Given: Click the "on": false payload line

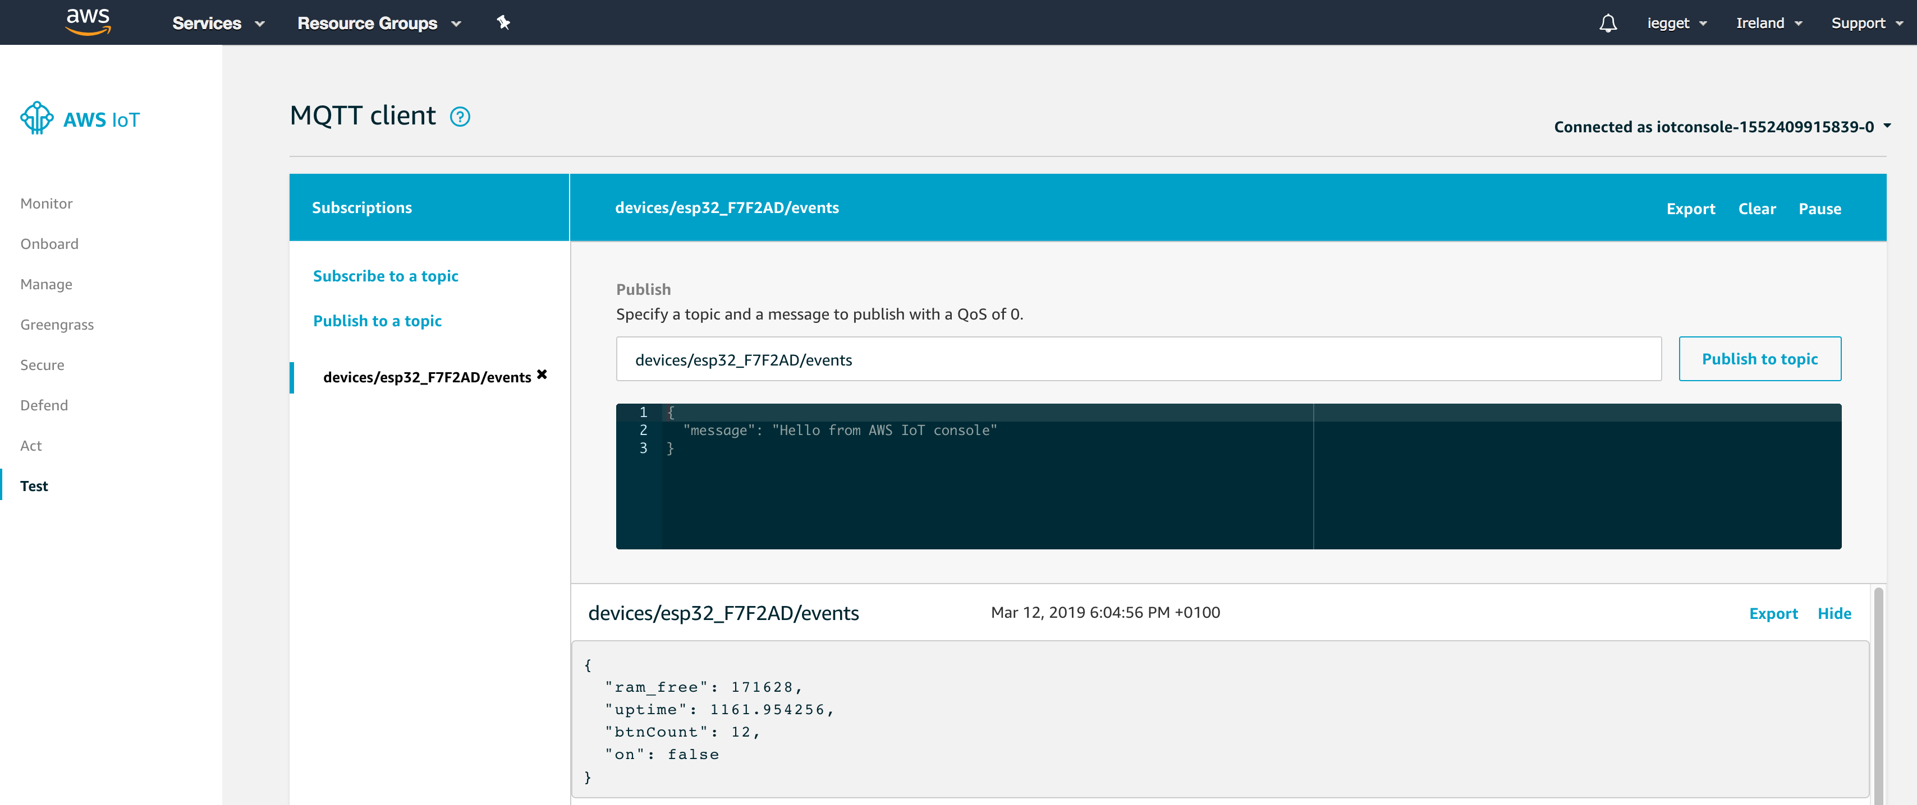Looking at the screenshot, I should click(x=662, y=754).
